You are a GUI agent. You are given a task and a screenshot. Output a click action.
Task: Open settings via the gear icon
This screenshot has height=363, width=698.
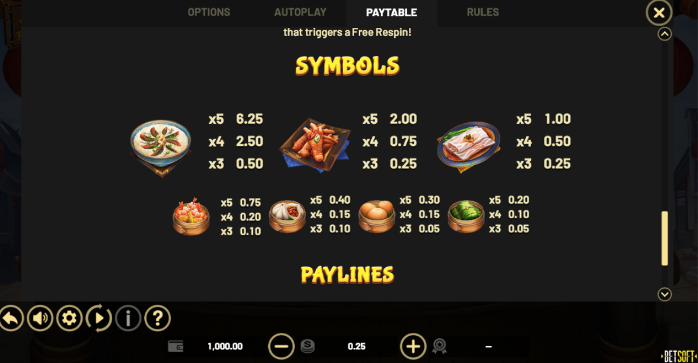(x=69, y=318)
